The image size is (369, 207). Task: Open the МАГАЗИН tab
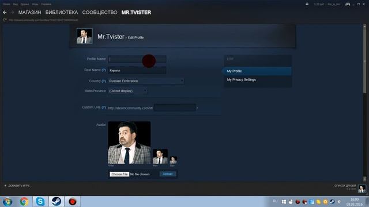[x=29, y=13]
